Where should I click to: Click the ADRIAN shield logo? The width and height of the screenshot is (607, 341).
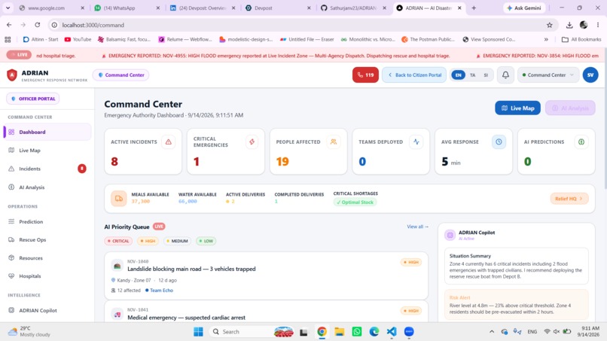(x=12, y=75)
